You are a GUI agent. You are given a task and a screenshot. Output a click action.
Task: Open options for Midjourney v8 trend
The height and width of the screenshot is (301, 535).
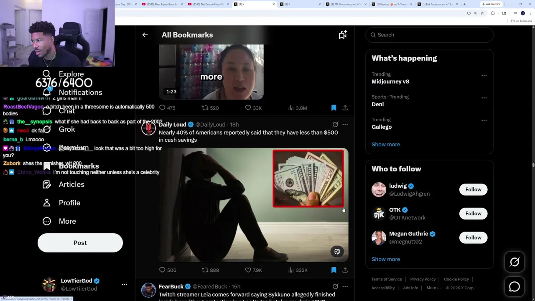click(x=484, y=76)
